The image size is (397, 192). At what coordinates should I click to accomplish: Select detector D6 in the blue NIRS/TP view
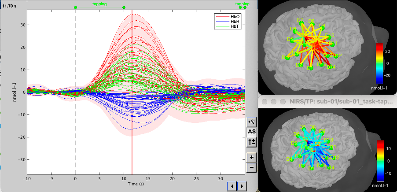[x=298, y=136]
